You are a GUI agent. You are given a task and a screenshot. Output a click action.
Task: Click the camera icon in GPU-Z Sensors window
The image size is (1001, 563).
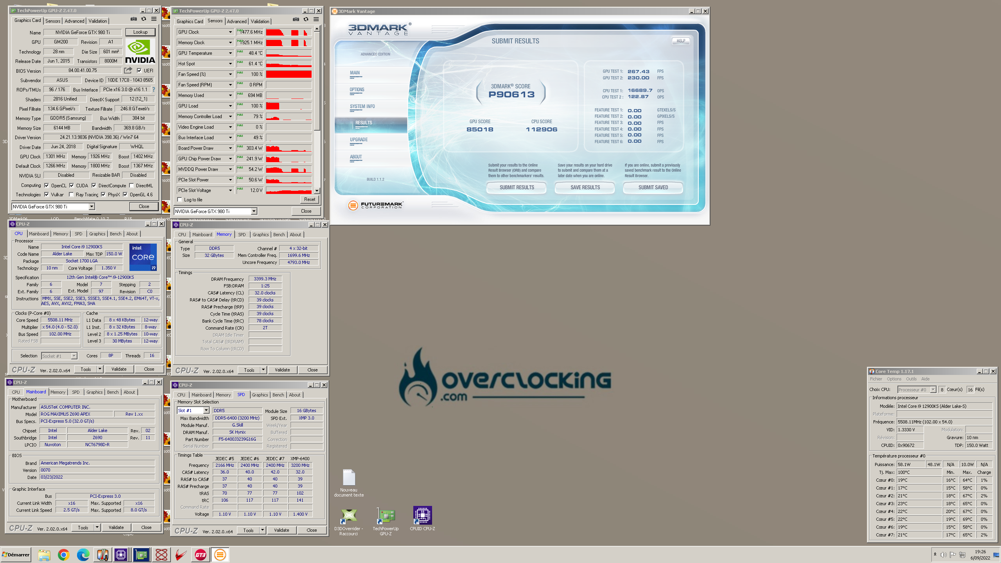tap(296, 19)
